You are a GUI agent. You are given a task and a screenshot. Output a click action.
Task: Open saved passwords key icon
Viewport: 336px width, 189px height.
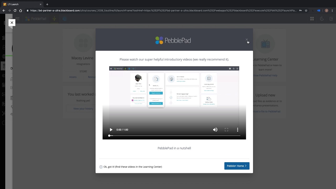click(x=301, y=10)
